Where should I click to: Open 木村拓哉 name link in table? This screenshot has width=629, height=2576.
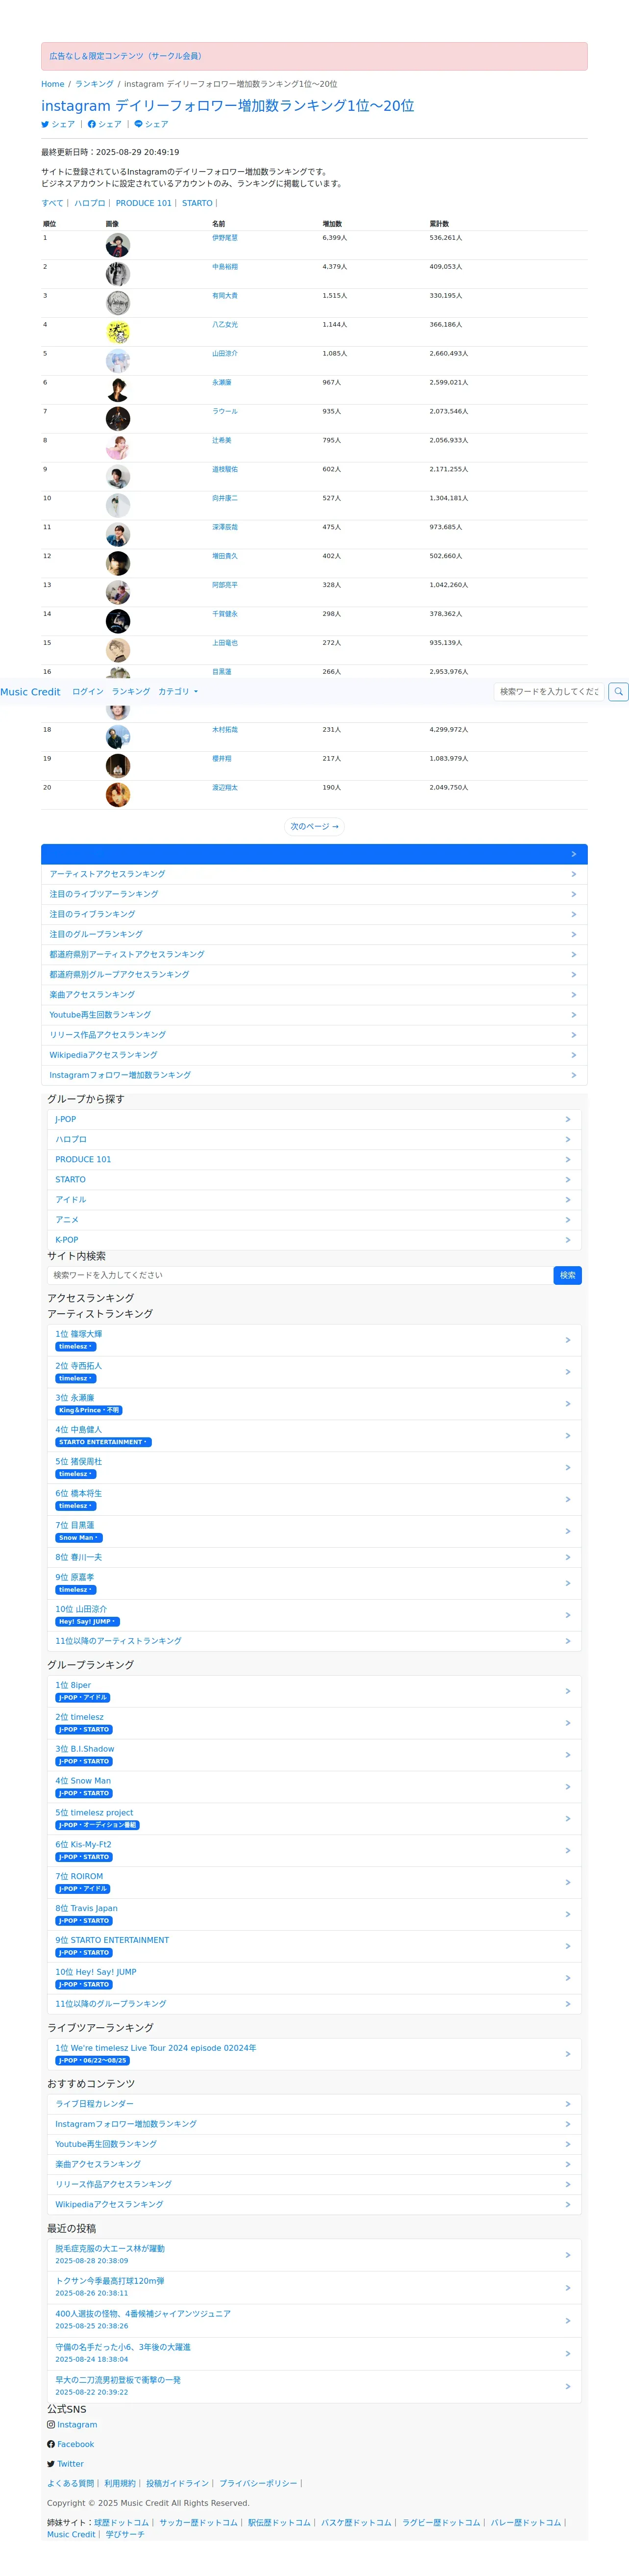pos(225,729)
